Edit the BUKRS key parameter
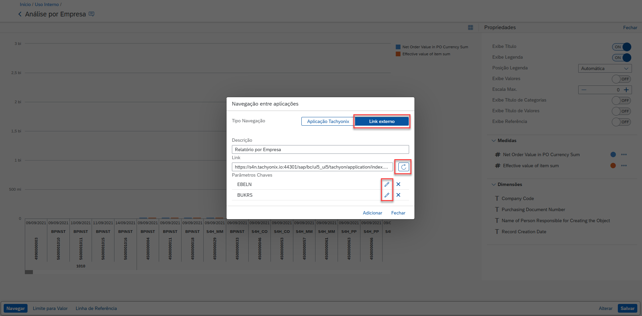This screenshot has height=316, width=642. pos(387,195)
